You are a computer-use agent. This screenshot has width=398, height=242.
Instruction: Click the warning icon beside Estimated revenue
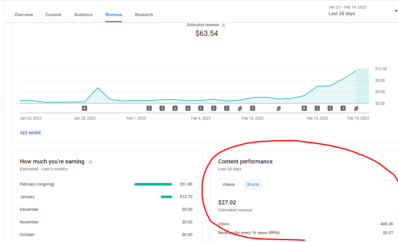click(224, 25)
